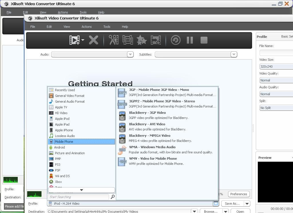Screen dimensions: 293x213
Task: Click the Add Output Profile toolbar icon
Action: coord(156,40)
